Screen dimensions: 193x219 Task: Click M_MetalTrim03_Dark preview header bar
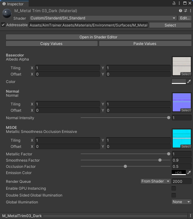94,216
